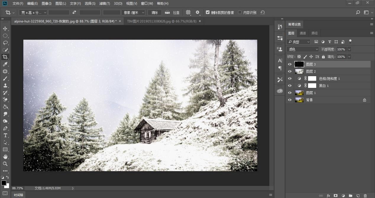Open the crop ratio preset dropdown
Screen dimensions: 375x198
33,12
